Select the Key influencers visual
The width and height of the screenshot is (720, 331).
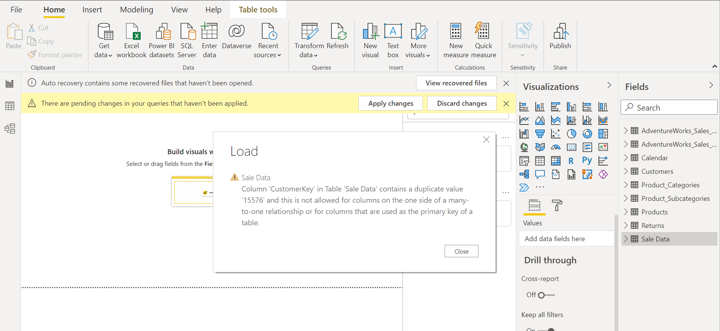coord(603,161)
